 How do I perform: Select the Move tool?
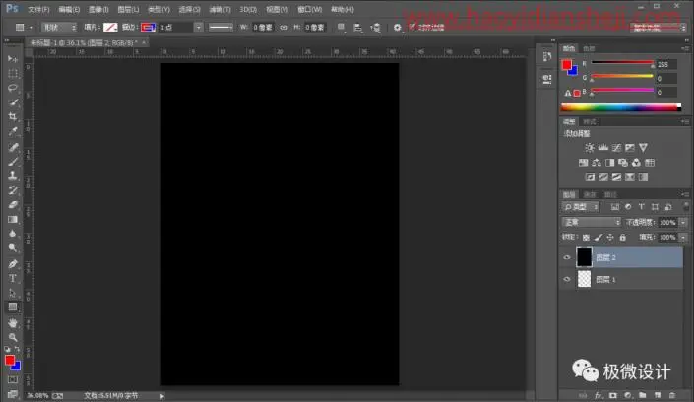pos(13,59)
